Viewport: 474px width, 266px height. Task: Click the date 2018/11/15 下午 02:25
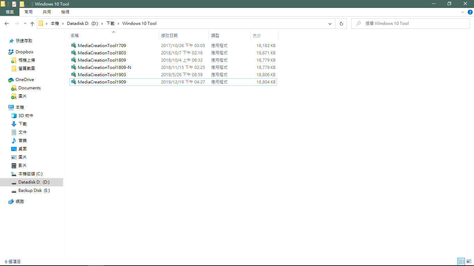tap(183, 67)
